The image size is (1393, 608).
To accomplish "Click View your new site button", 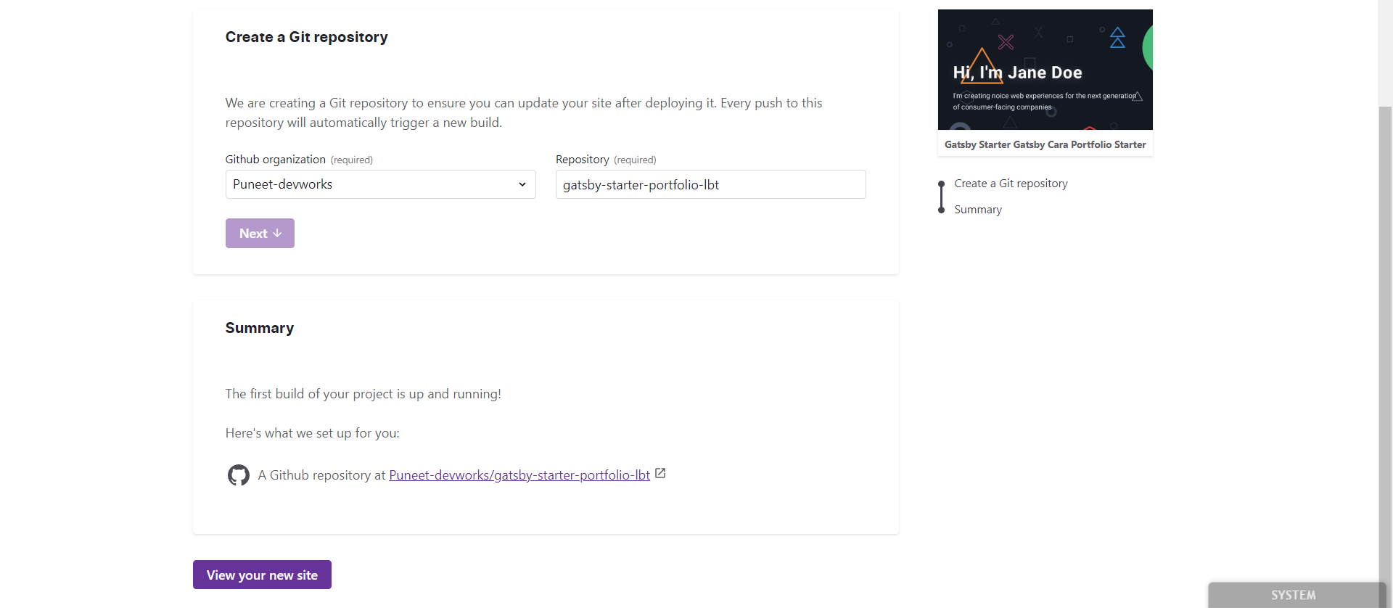I will (x=262, y=575).
